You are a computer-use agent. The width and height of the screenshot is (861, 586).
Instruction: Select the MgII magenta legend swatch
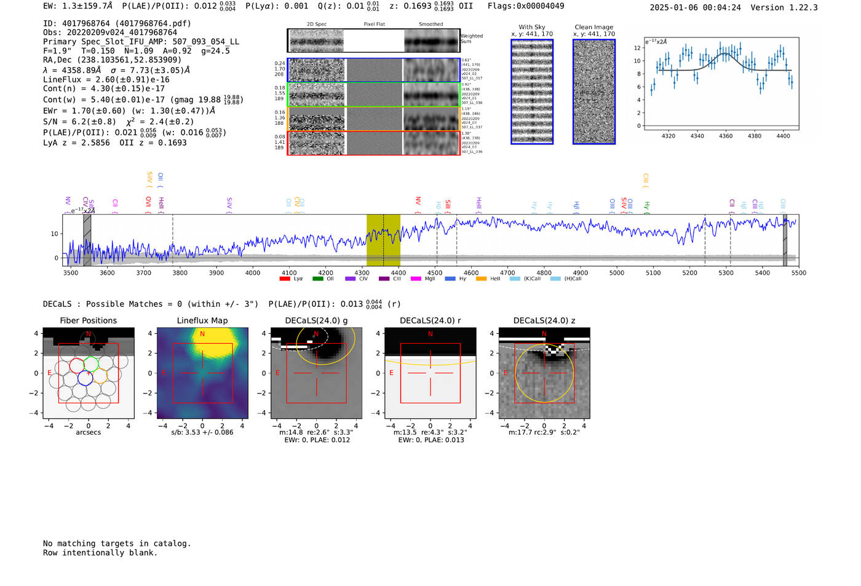416,279
